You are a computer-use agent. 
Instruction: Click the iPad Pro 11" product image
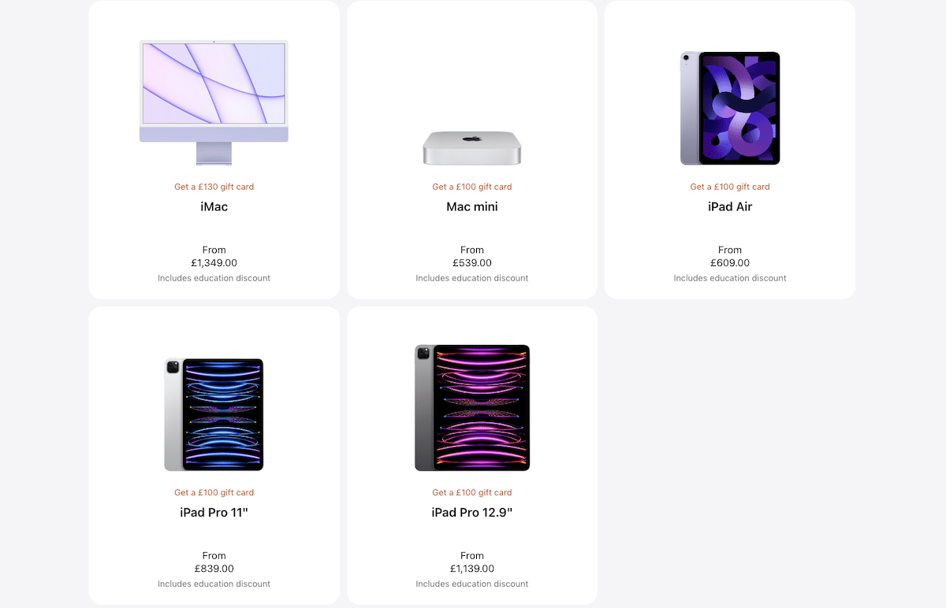coord(214,415)
